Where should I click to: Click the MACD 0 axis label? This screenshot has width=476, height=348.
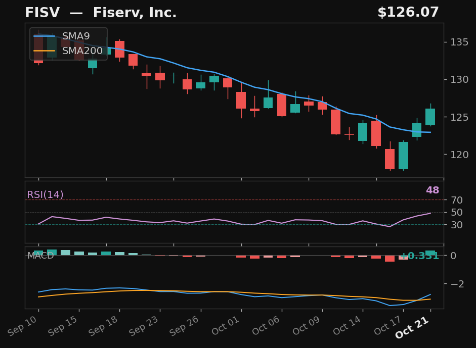pos(453,256)
